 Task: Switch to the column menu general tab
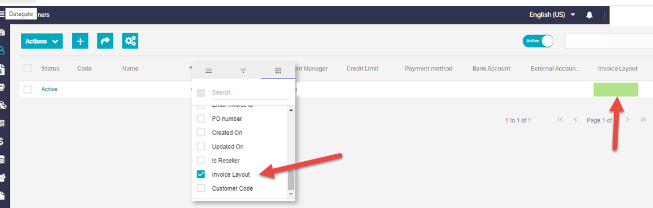point(208,70)
